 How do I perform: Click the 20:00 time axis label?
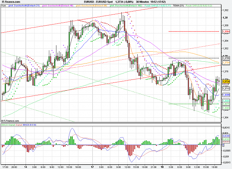[14, 167]
